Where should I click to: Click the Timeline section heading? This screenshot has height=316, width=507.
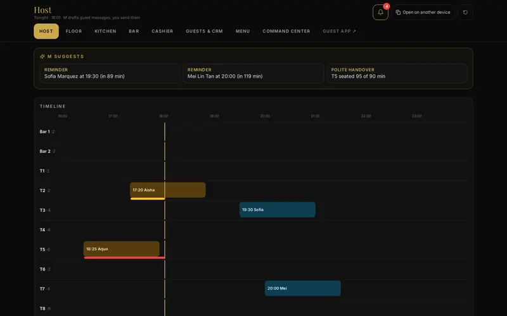[53, 106]
